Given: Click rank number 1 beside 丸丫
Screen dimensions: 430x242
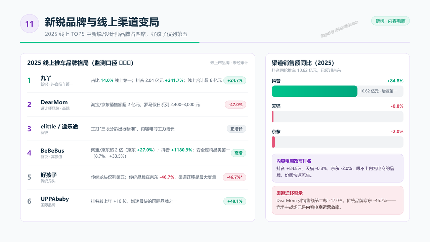Looking at the screenshot, I should click(29, 80).
